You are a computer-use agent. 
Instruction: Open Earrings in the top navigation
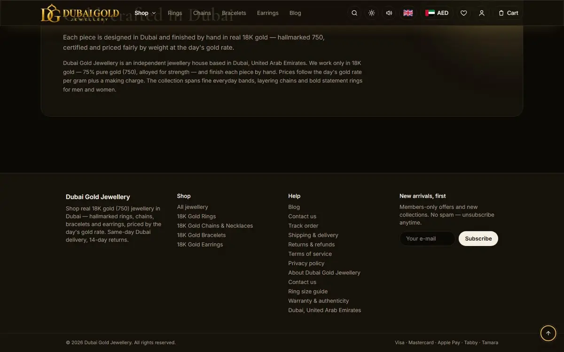(x=268, y=13)
